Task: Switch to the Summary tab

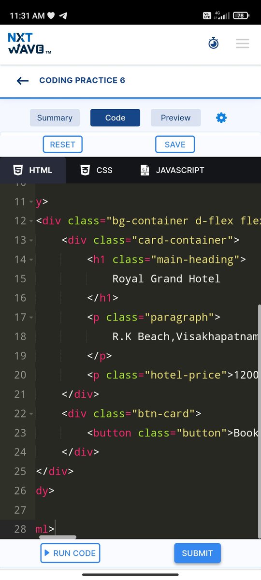Action: pos(55,118)
